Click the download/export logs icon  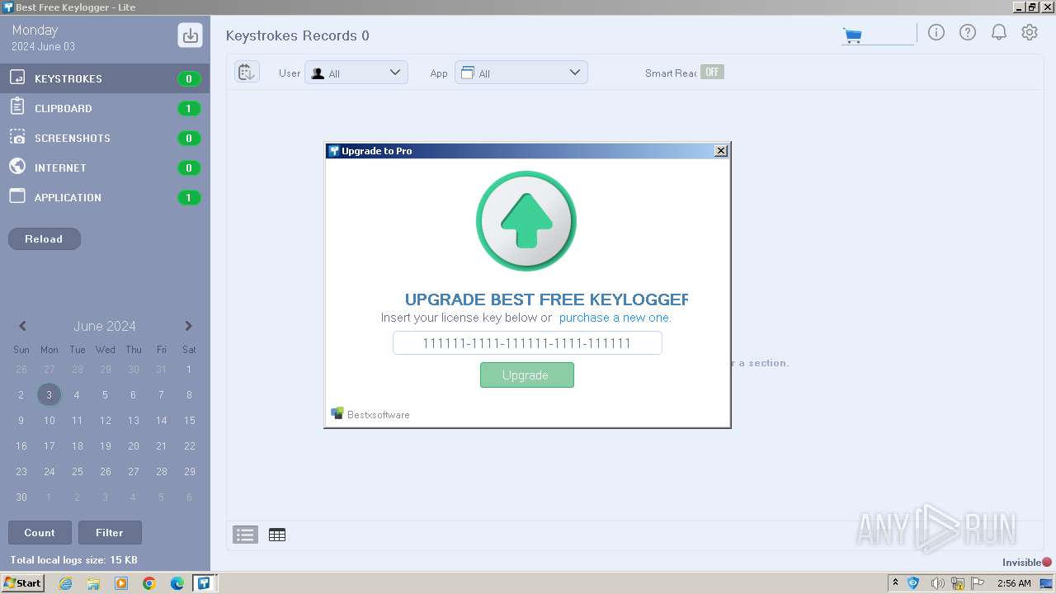190,35
